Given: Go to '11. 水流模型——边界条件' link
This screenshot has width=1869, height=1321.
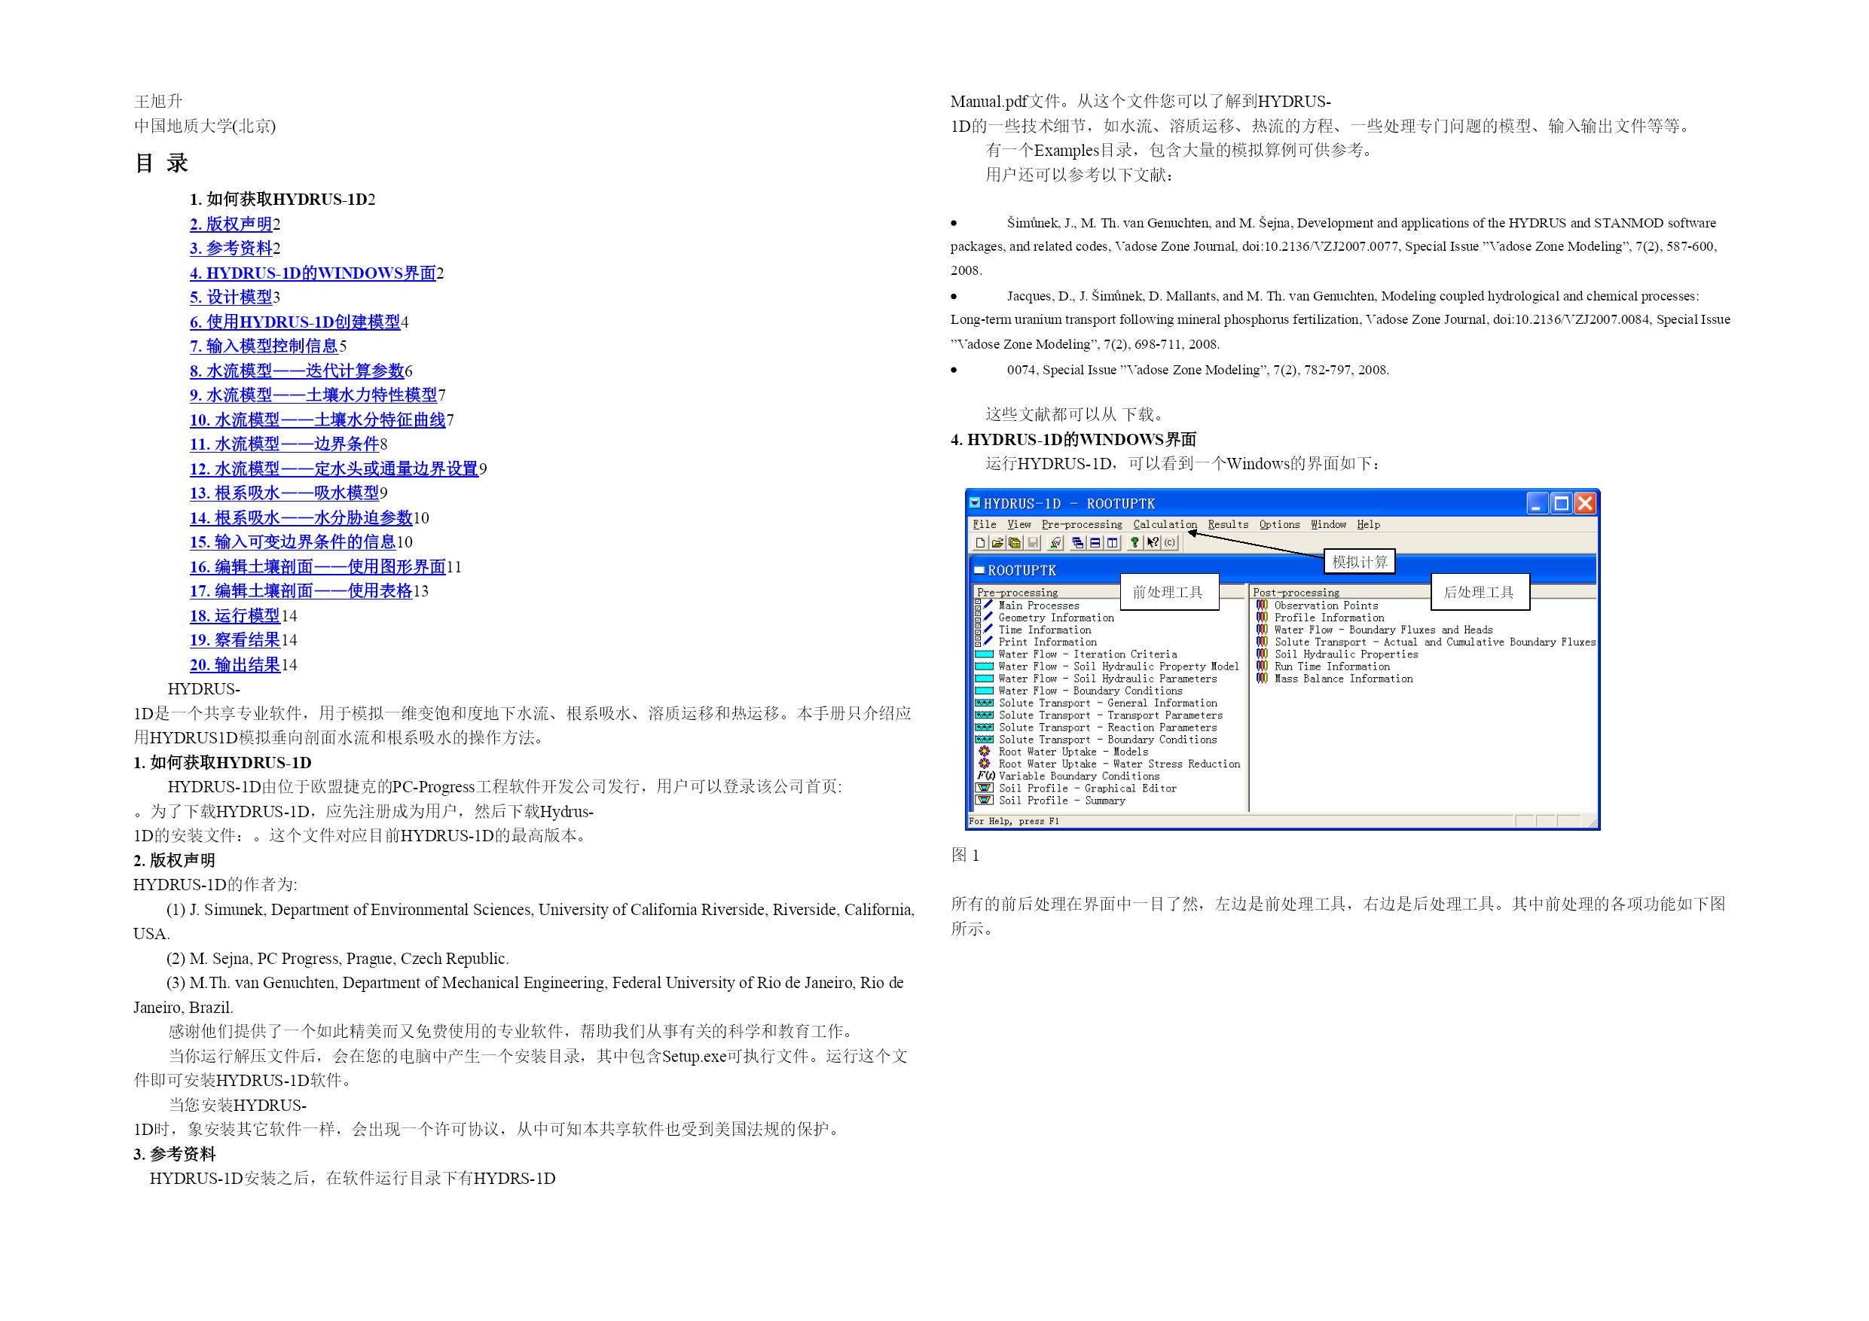Looking at the screenshot, I should tap(285, 444).
